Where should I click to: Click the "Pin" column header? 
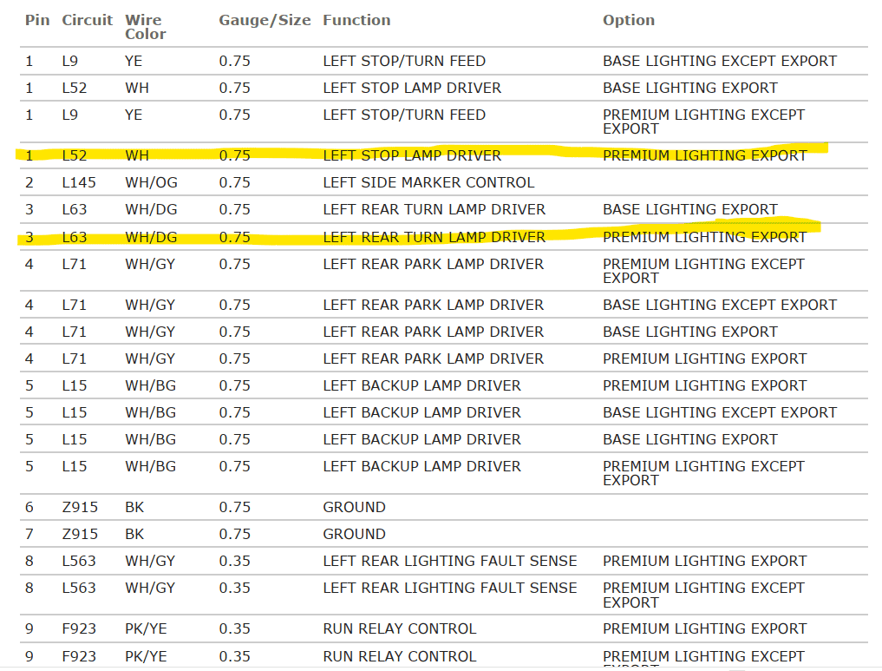click(37, 20)
